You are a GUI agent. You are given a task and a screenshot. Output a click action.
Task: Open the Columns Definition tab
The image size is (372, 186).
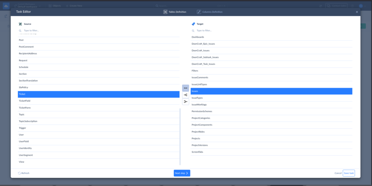pyautogui.click(x=210, y=12)
